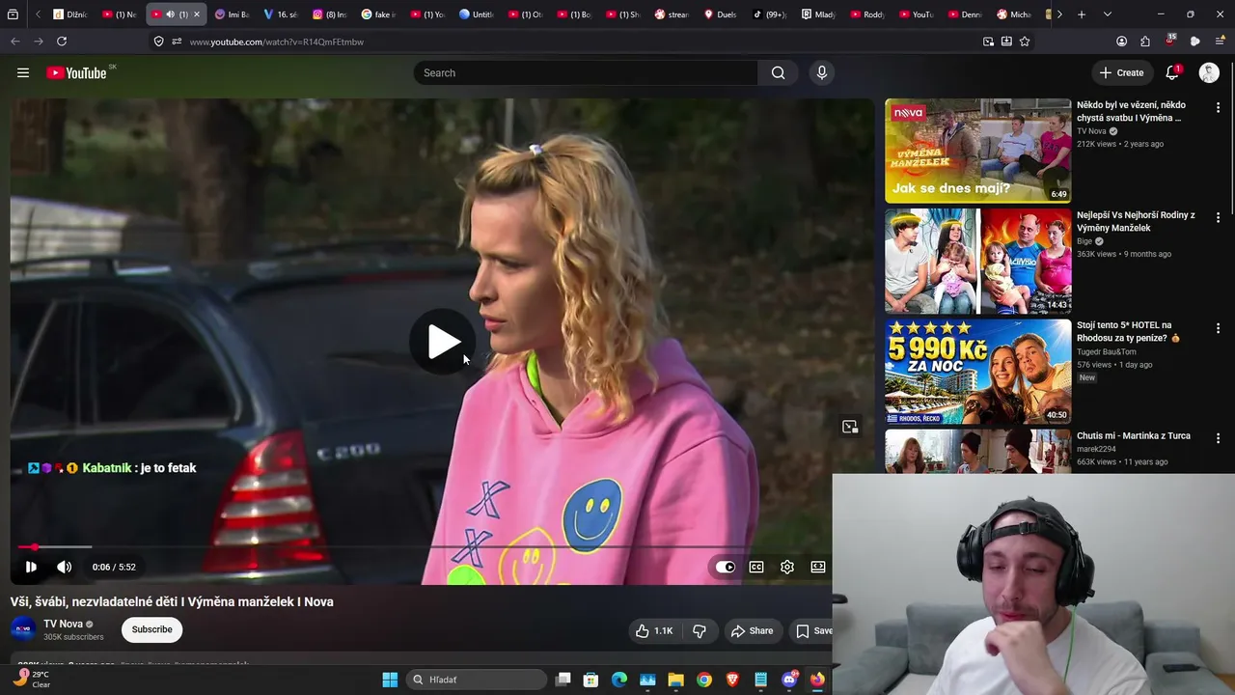
Task: Open the TV Nova channel avatar
Action: (x=23, y=629)
